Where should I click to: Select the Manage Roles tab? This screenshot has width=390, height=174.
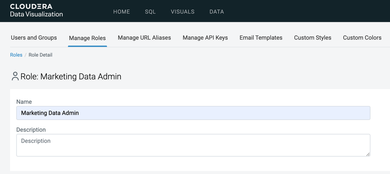tap(87, 38)
